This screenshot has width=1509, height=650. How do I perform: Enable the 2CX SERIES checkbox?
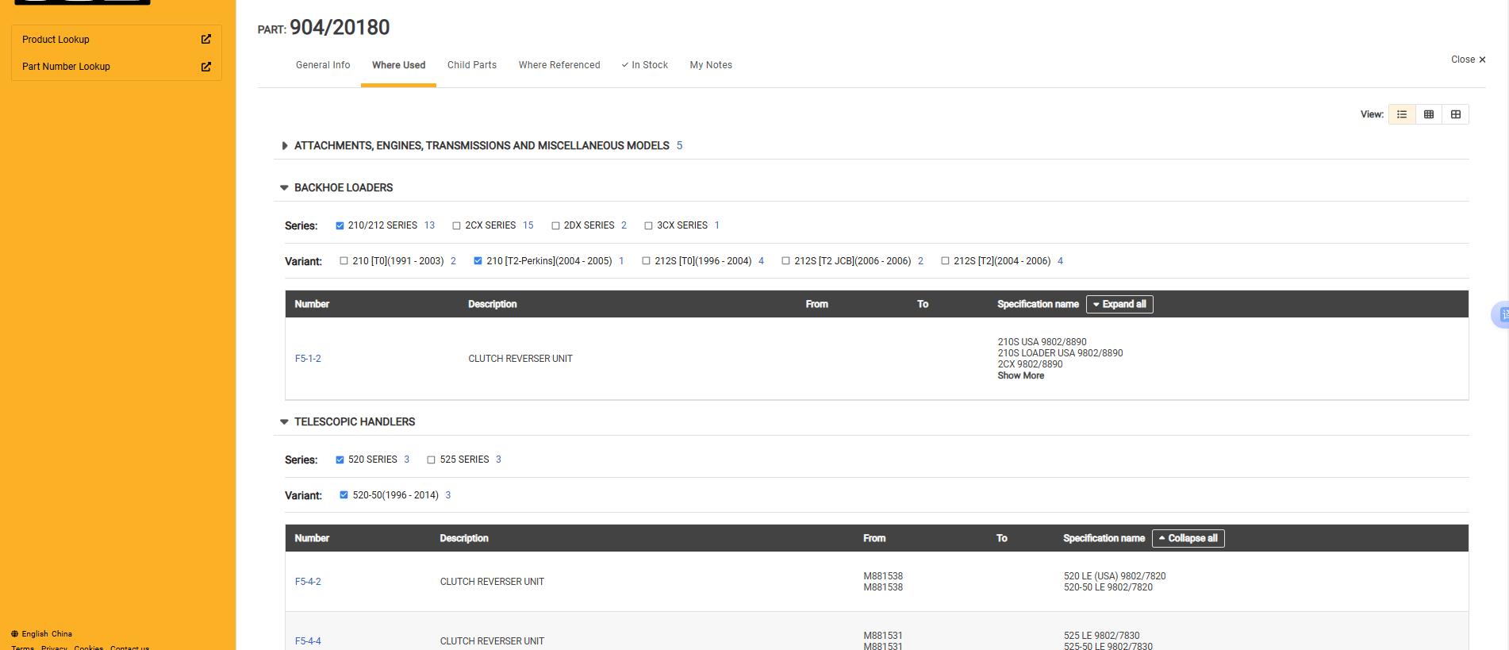click(456, 225)
